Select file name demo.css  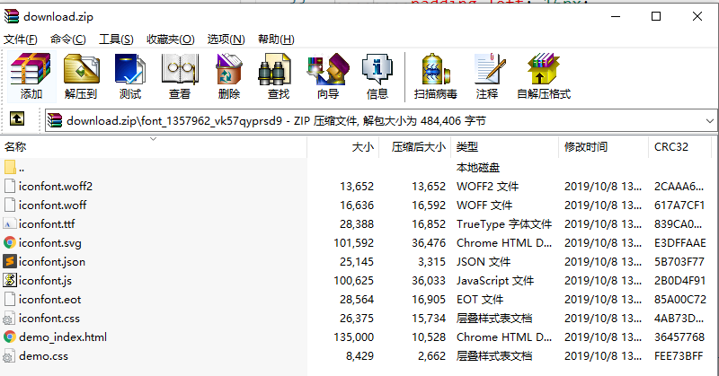tap(43, 356)
